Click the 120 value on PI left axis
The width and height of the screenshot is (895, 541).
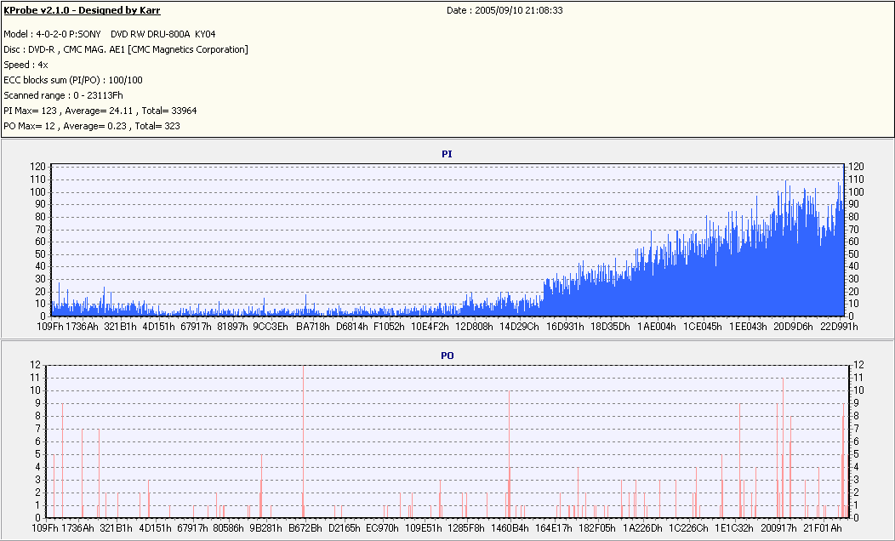(37, 167)
